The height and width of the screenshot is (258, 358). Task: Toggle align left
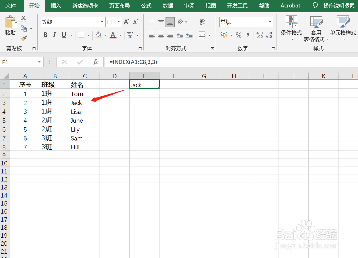(152, 35)
